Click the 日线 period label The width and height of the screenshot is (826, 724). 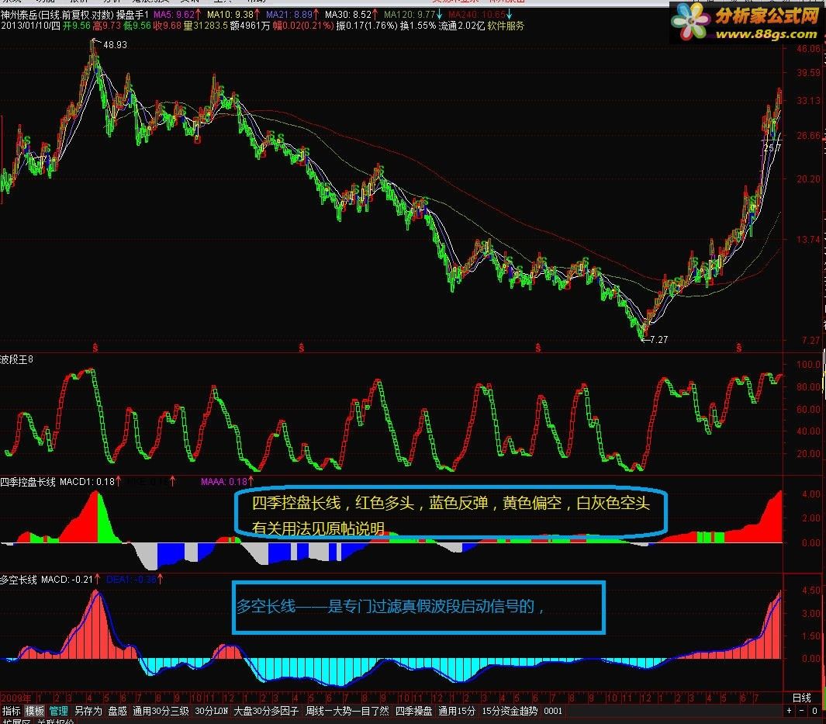801,698
